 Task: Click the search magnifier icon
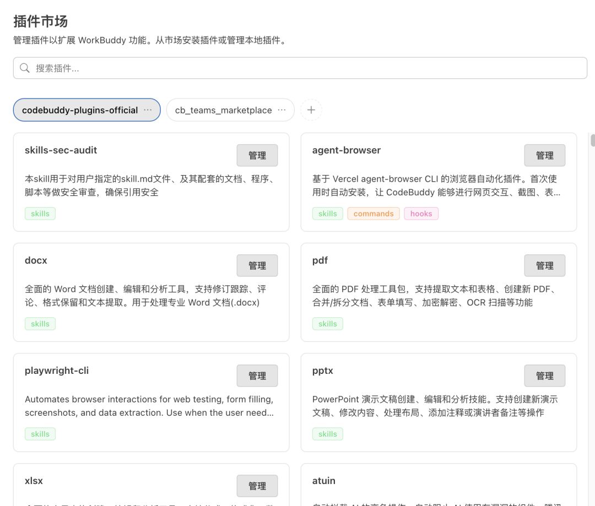click(25, 68)
